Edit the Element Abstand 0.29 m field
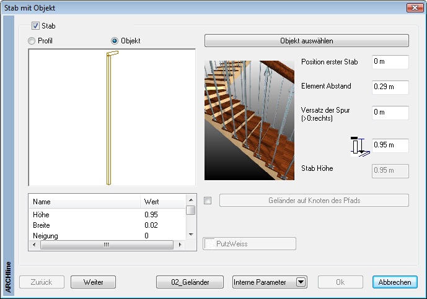427x299 pixels. (390, 87)
